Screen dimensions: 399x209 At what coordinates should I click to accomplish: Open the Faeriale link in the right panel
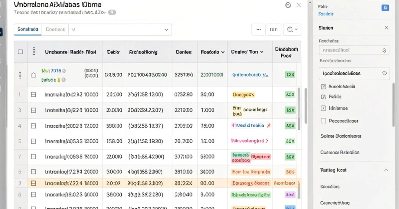[325, 14]
